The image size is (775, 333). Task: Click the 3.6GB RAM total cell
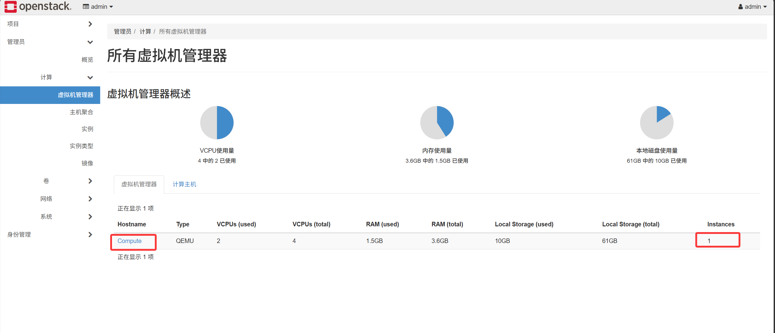pyautogui.click(x=440, y=241)
